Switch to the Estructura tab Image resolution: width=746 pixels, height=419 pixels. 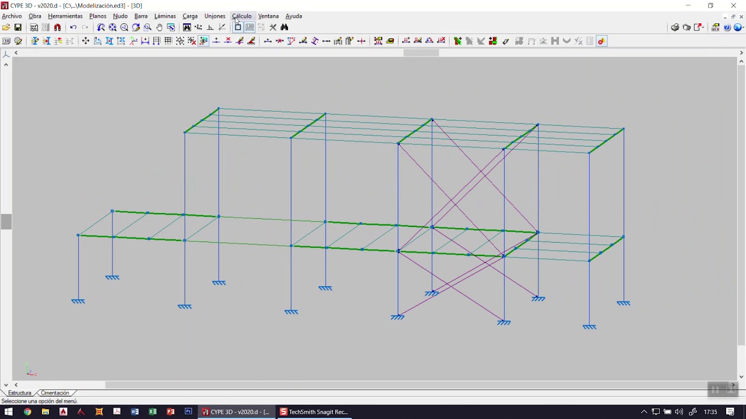19,393
